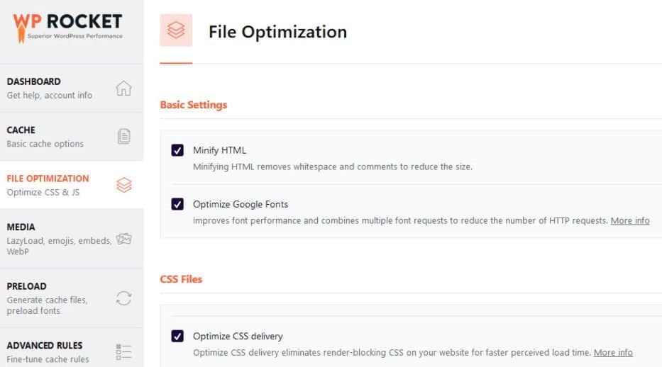
Task: Click the File Optimization header layers icon
Action: pos(176,30)
